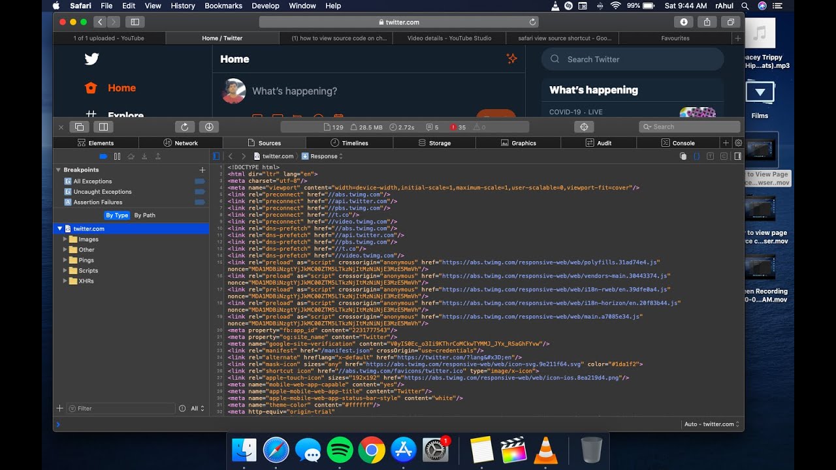Image resolution: width=836 pixels, height=470 pixels.
Task: Click Twitter top tweets sparkle icon
Action: 512,59
